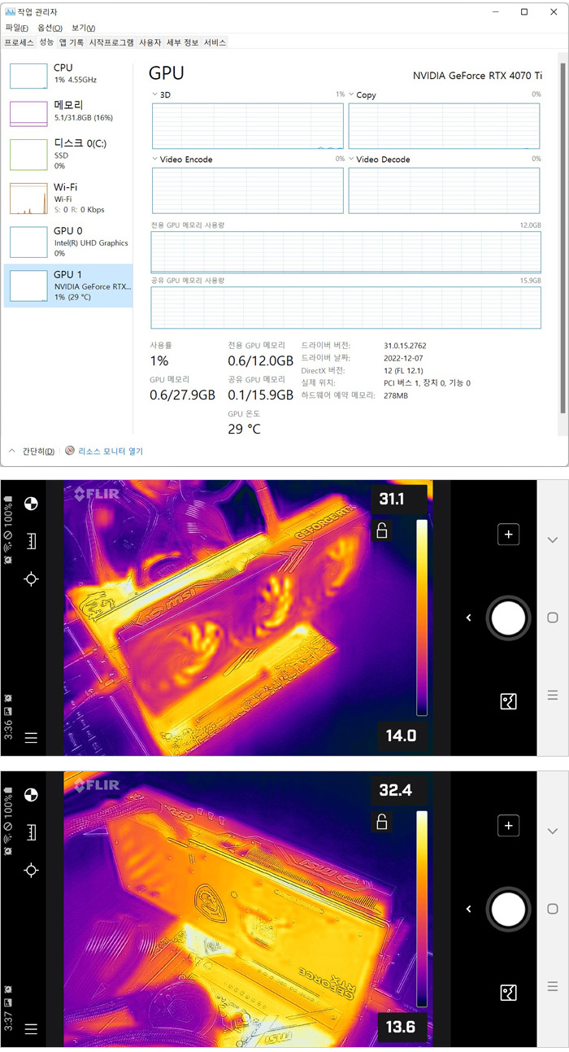Click the driver version 31.0.15.2762 text
The height and width of the screenshot is (1052, 569).
click(405, 346)
